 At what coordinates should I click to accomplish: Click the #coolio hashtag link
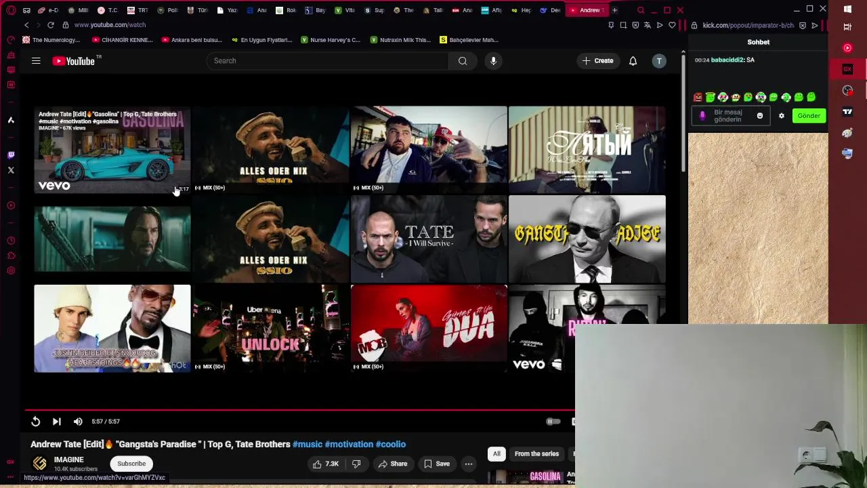pyautogui.click(x=391, y=445)
